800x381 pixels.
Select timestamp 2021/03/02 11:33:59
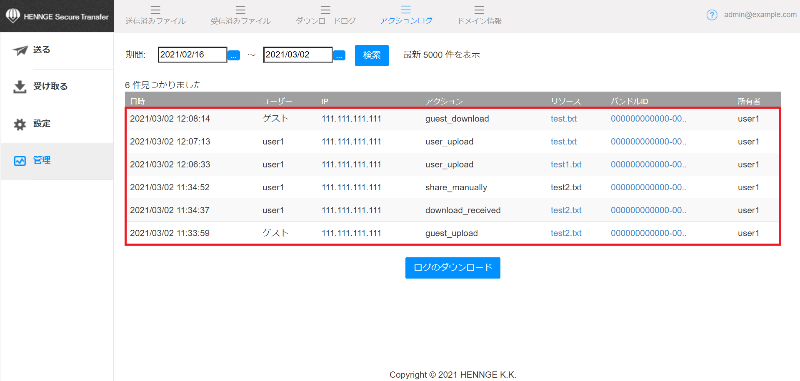(x=170, y=233)
